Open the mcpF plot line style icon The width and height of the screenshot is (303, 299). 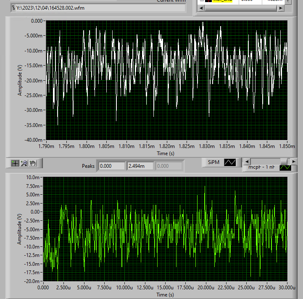(285, 167)
